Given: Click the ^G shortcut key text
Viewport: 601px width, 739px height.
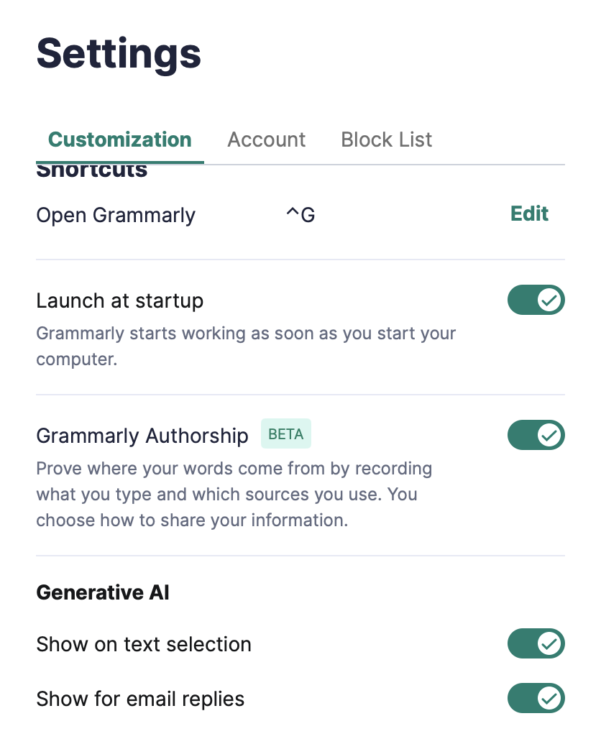Looking at the screenshot, I should tap(300, 215).
